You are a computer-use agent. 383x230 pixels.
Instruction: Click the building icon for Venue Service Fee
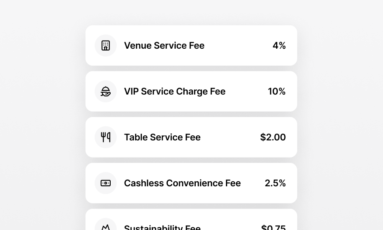[x=105, y=45]
